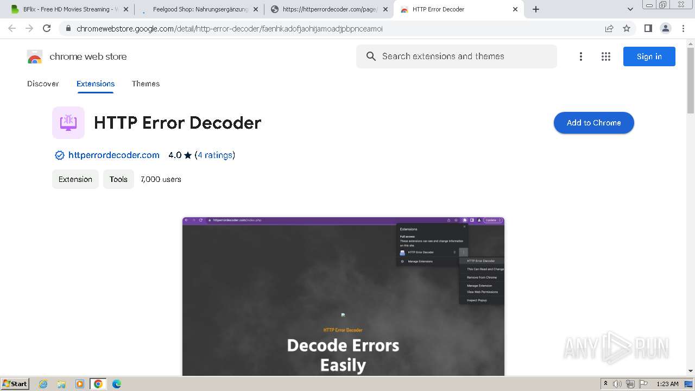Open the tab search dropdown arrow
Screen dimensions: 695x391
pyautogui.click(x=630, y=9)
